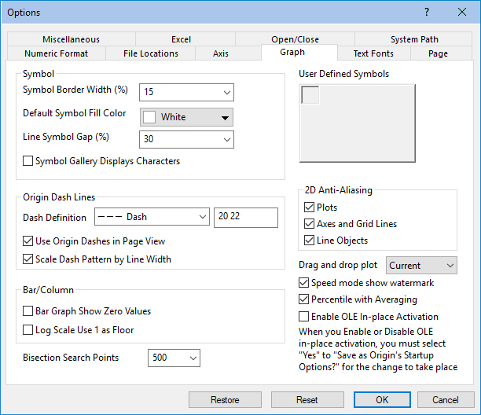Toggle Enable OLE In-place Activation checkbox
Image resolution: width=481 pixels, height=415 pixels.
[305, 317]
